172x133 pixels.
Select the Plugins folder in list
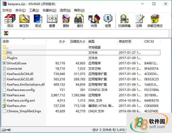(x=12, y=58)
